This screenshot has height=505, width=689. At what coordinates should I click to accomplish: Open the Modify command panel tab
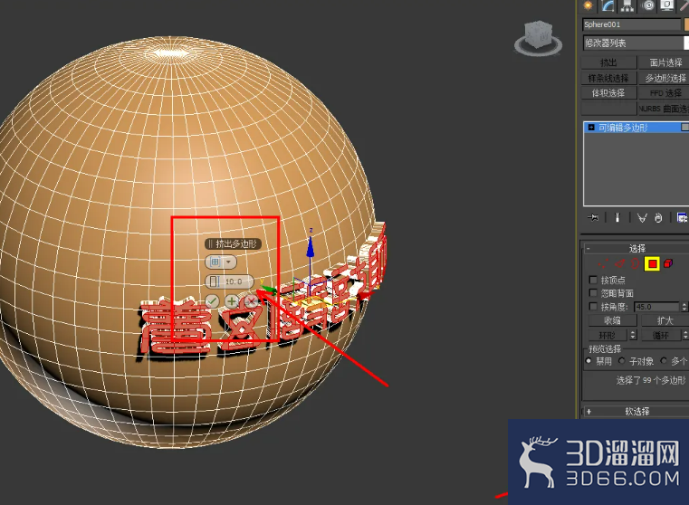608,5
